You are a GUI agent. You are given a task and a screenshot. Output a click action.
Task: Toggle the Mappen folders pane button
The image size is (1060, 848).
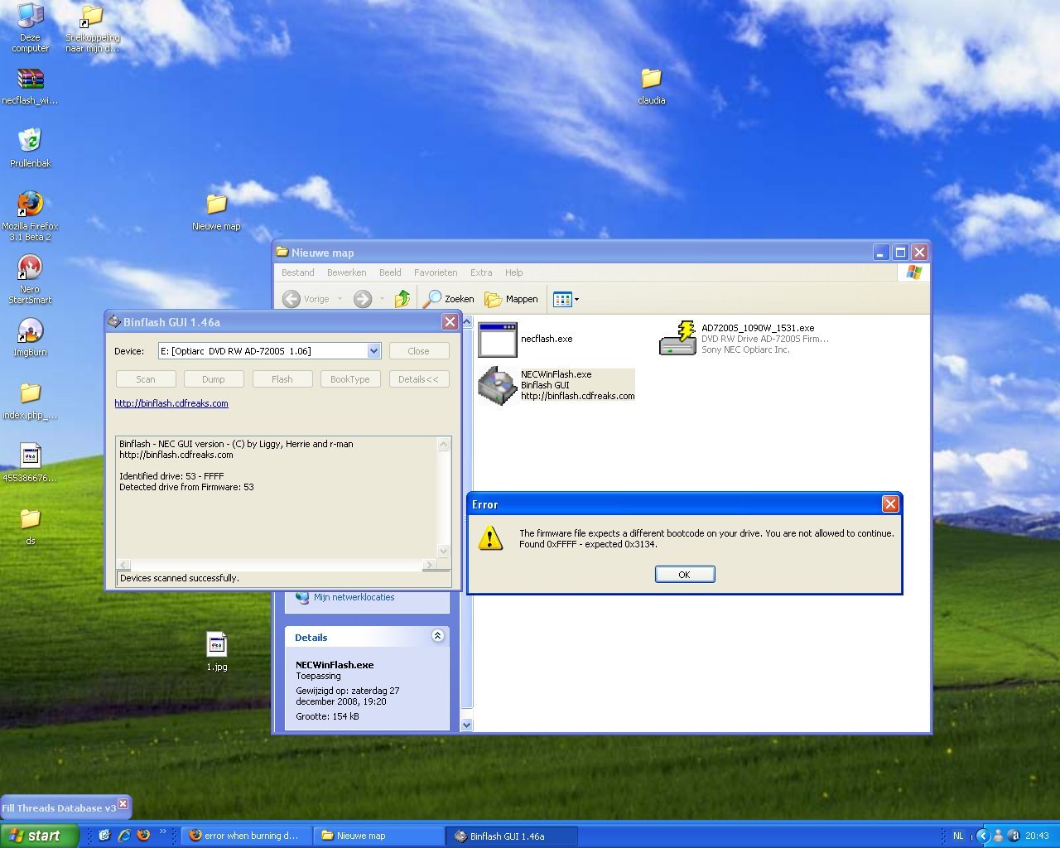[511, 299]
